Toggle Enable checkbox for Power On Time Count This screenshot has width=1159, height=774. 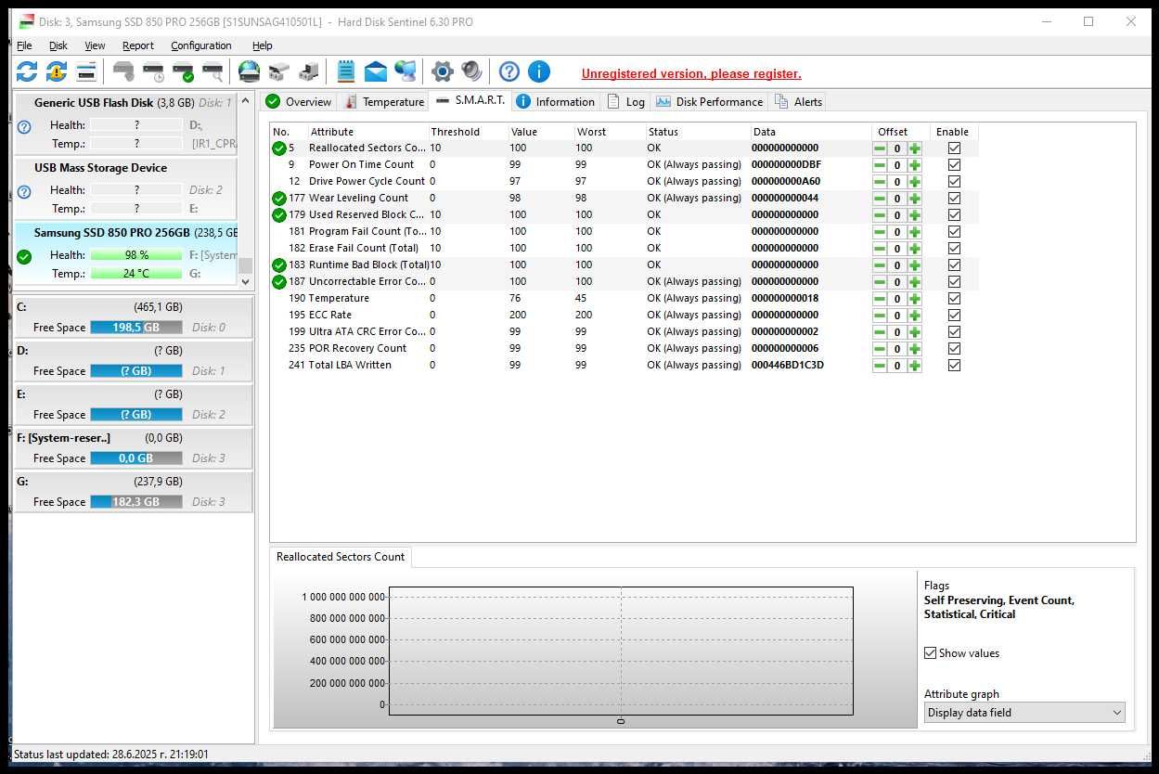point(954,165)
